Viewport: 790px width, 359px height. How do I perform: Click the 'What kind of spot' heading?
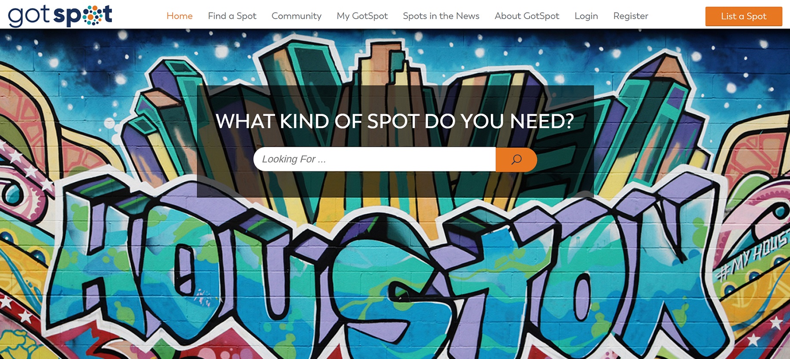[395, 121]
